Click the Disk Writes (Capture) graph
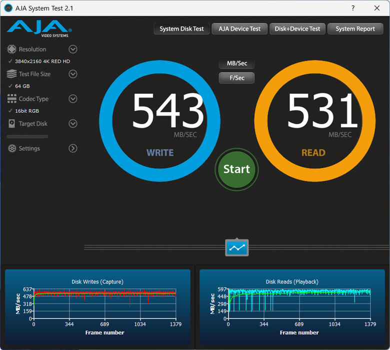Viewport: 390px width, 350px height. tap(97, 307)
